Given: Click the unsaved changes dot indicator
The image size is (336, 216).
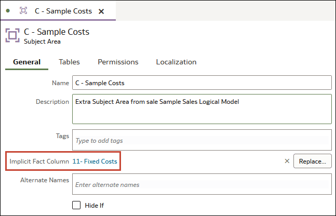Looking at the screenshot, I should 8,11.
